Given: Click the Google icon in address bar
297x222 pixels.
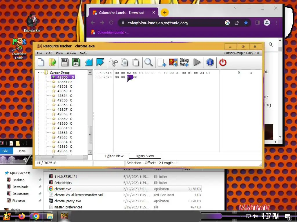Looking at the screenshot, I should 227,23.
